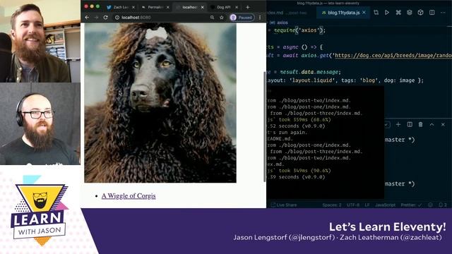Click the browser forward arrow
The height and width of the screenshot is (254, 452).
[x=96, y=18]
